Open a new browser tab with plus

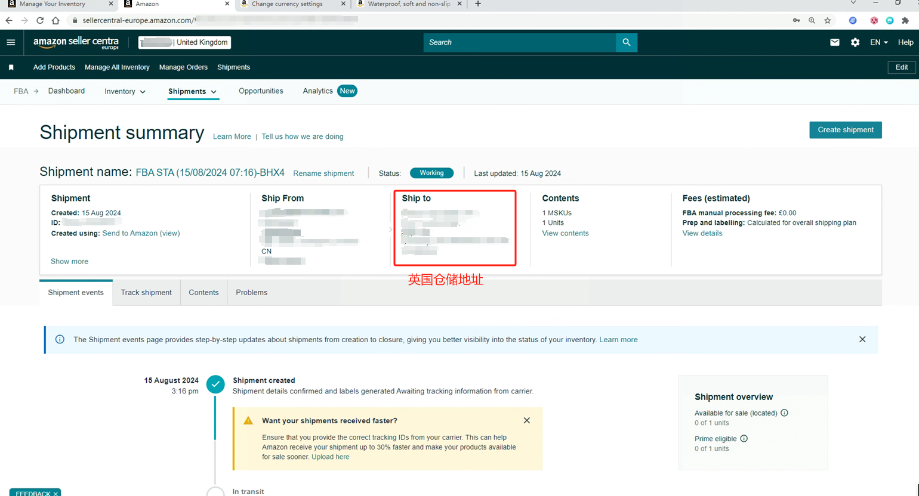pyautogui.click(x=477, y=4)
